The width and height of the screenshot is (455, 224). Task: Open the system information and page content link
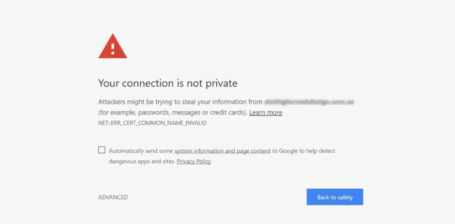[222, 151]
